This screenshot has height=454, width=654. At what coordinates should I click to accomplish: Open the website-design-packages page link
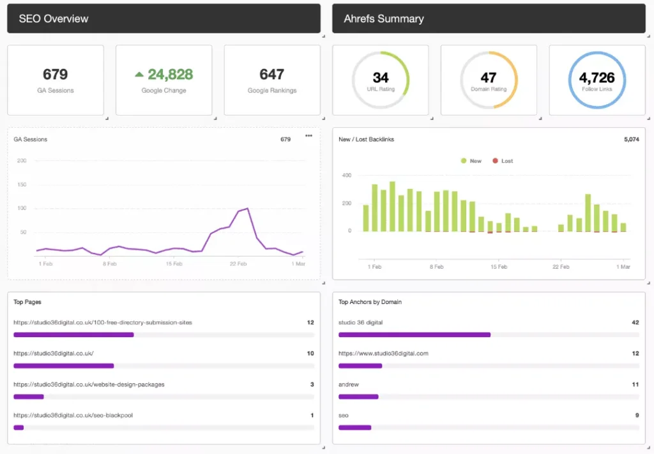click(89, 384)
